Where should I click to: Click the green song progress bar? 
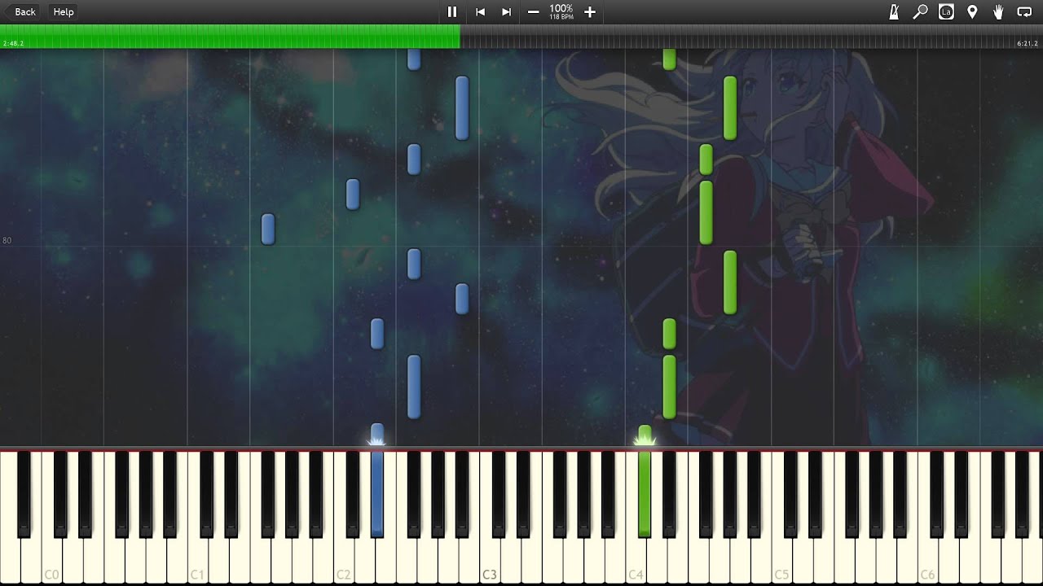[x=230, y=36]
